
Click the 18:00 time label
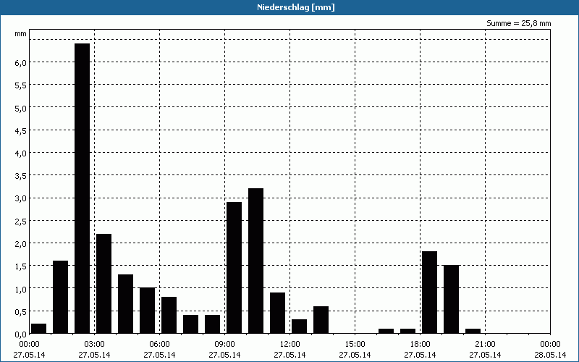click(420, 345)
